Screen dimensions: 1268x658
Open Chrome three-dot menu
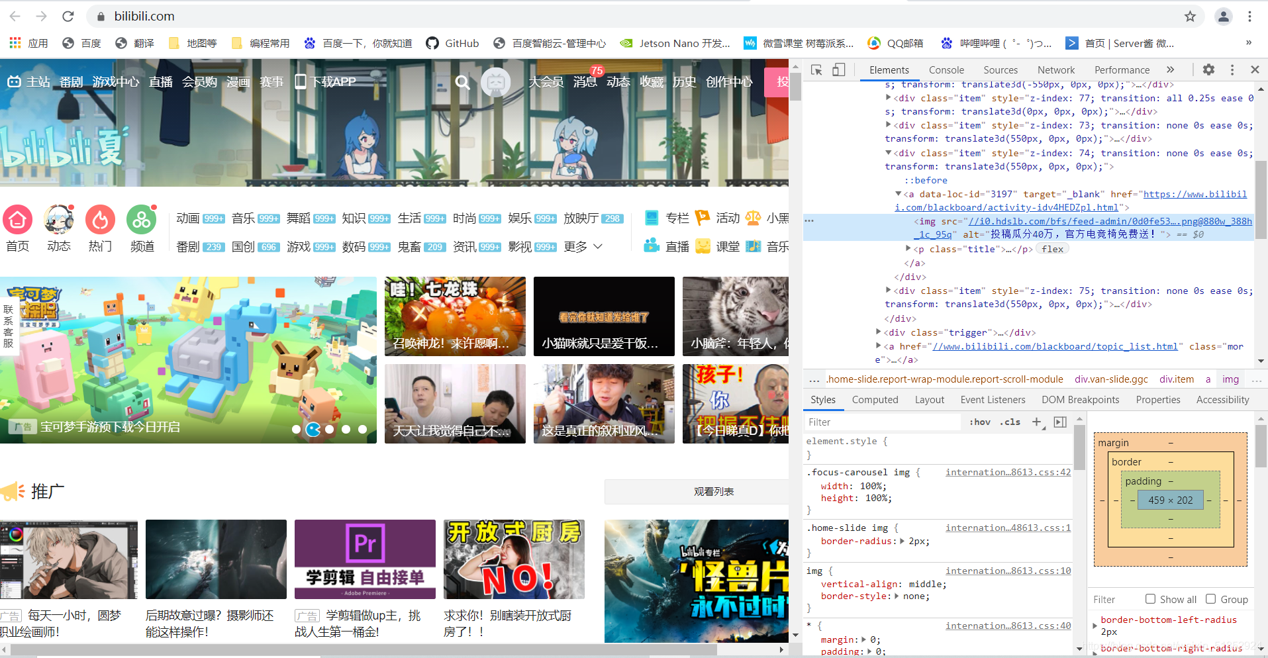[x=1249, y=16]
